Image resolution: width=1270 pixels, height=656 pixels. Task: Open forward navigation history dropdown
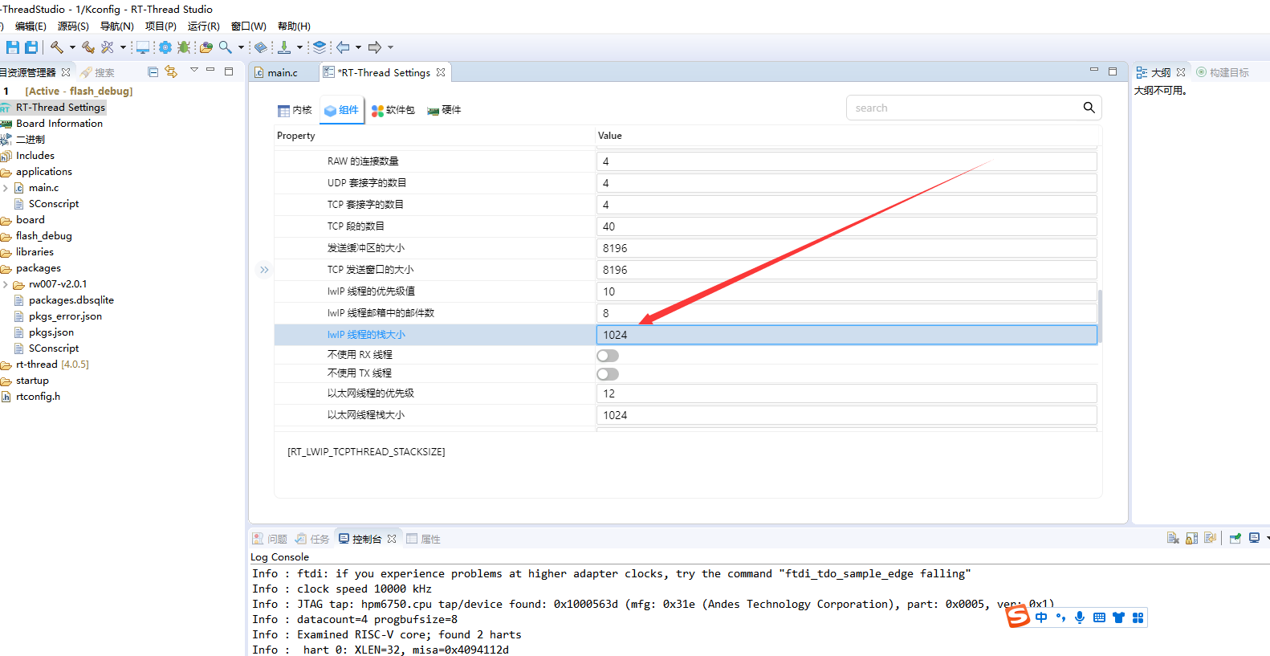click(x=390, y=47)
